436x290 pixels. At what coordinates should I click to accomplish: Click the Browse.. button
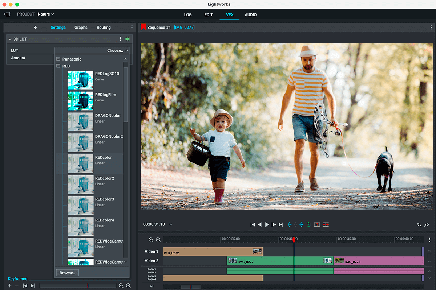(x=67, y=272)
